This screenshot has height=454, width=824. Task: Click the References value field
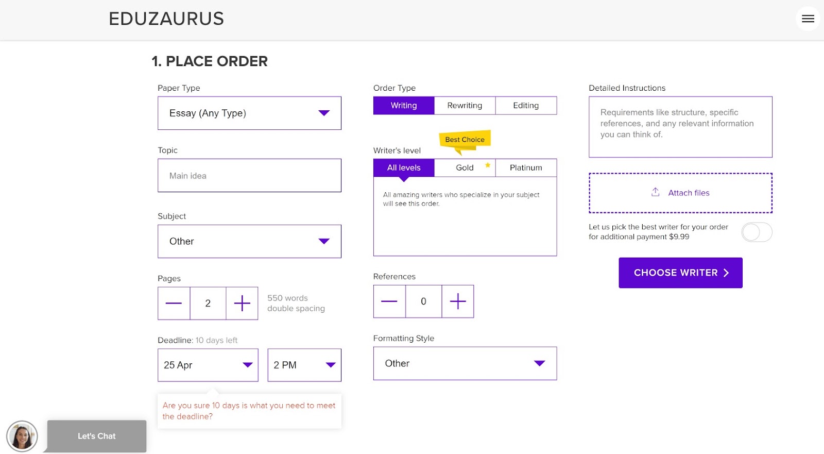point(423,301)
